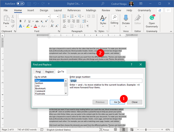
Task: Open Grammarly from the ribbon
Action: (152, 21)
